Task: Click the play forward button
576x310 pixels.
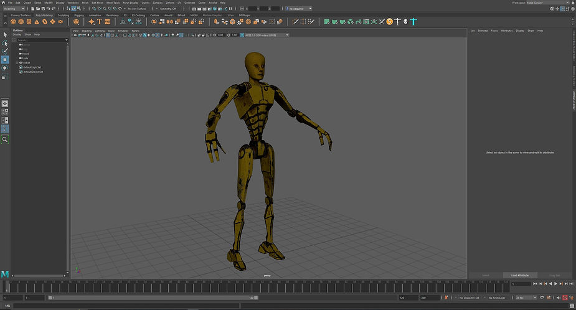Action: click(x=555, y=284)
